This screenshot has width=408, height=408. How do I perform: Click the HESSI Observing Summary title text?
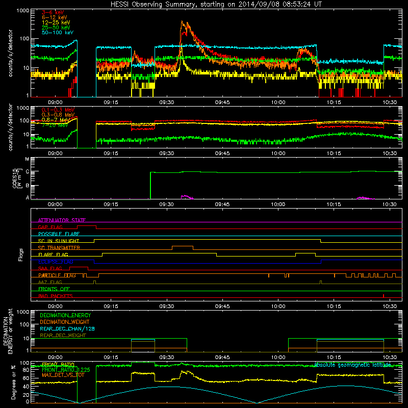click(216, 5)
